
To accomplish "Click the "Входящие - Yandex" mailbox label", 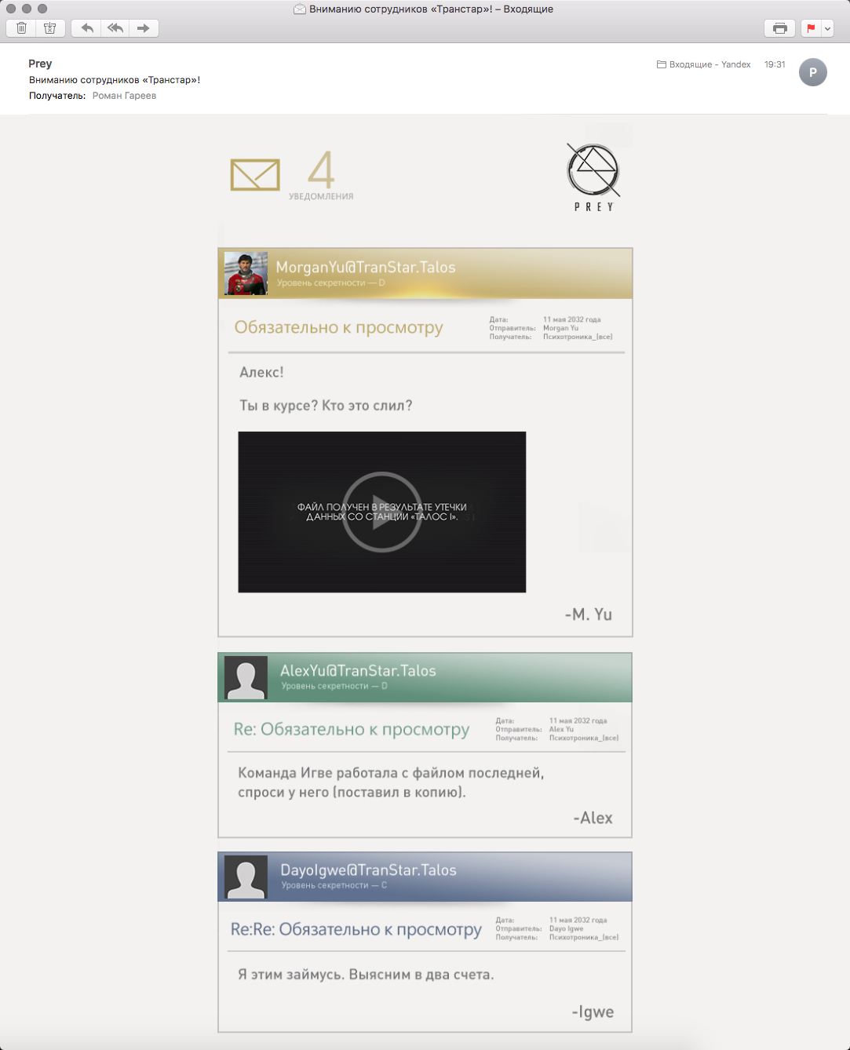I will click(x=704, y=64).
